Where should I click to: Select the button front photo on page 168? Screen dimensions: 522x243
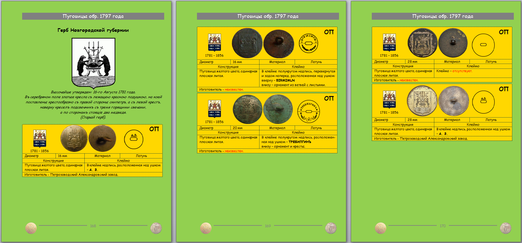click(x=74, y=138)
